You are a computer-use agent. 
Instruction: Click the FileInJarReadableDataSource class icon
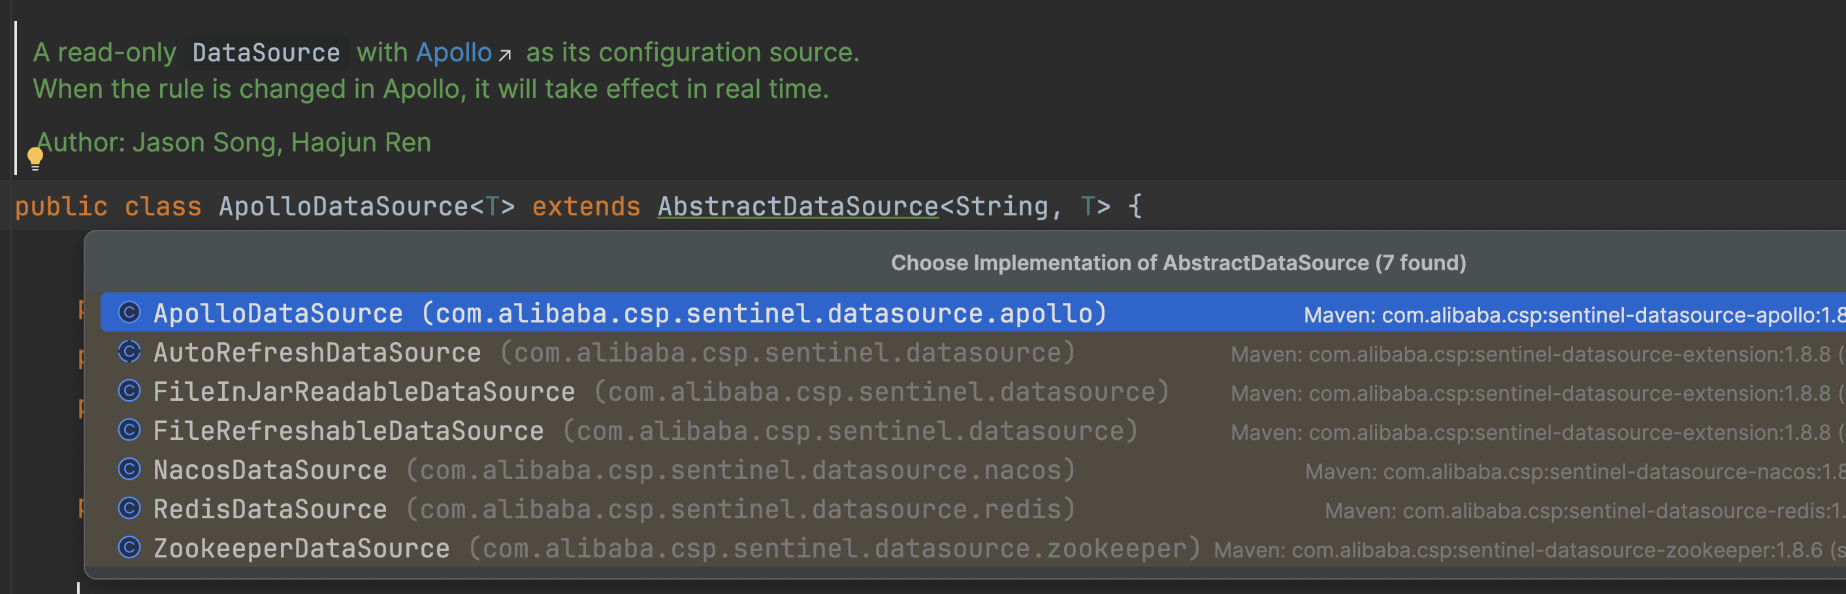tap(129, 391)
